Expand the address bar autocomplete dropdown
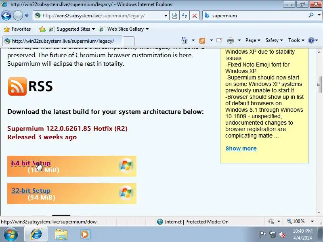This screenshot has width=323, height=242. click(x=166, y=16)
